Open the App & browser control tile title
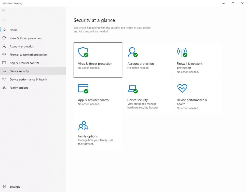The image size is (247, 192). click(93, 100)
